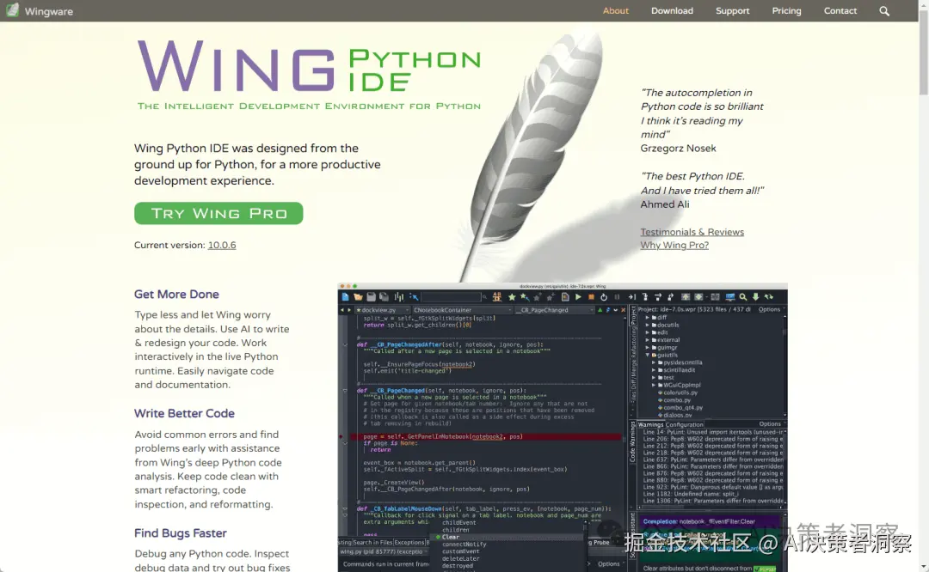Expand the pysidescintilla subfolder

[654, 362]
